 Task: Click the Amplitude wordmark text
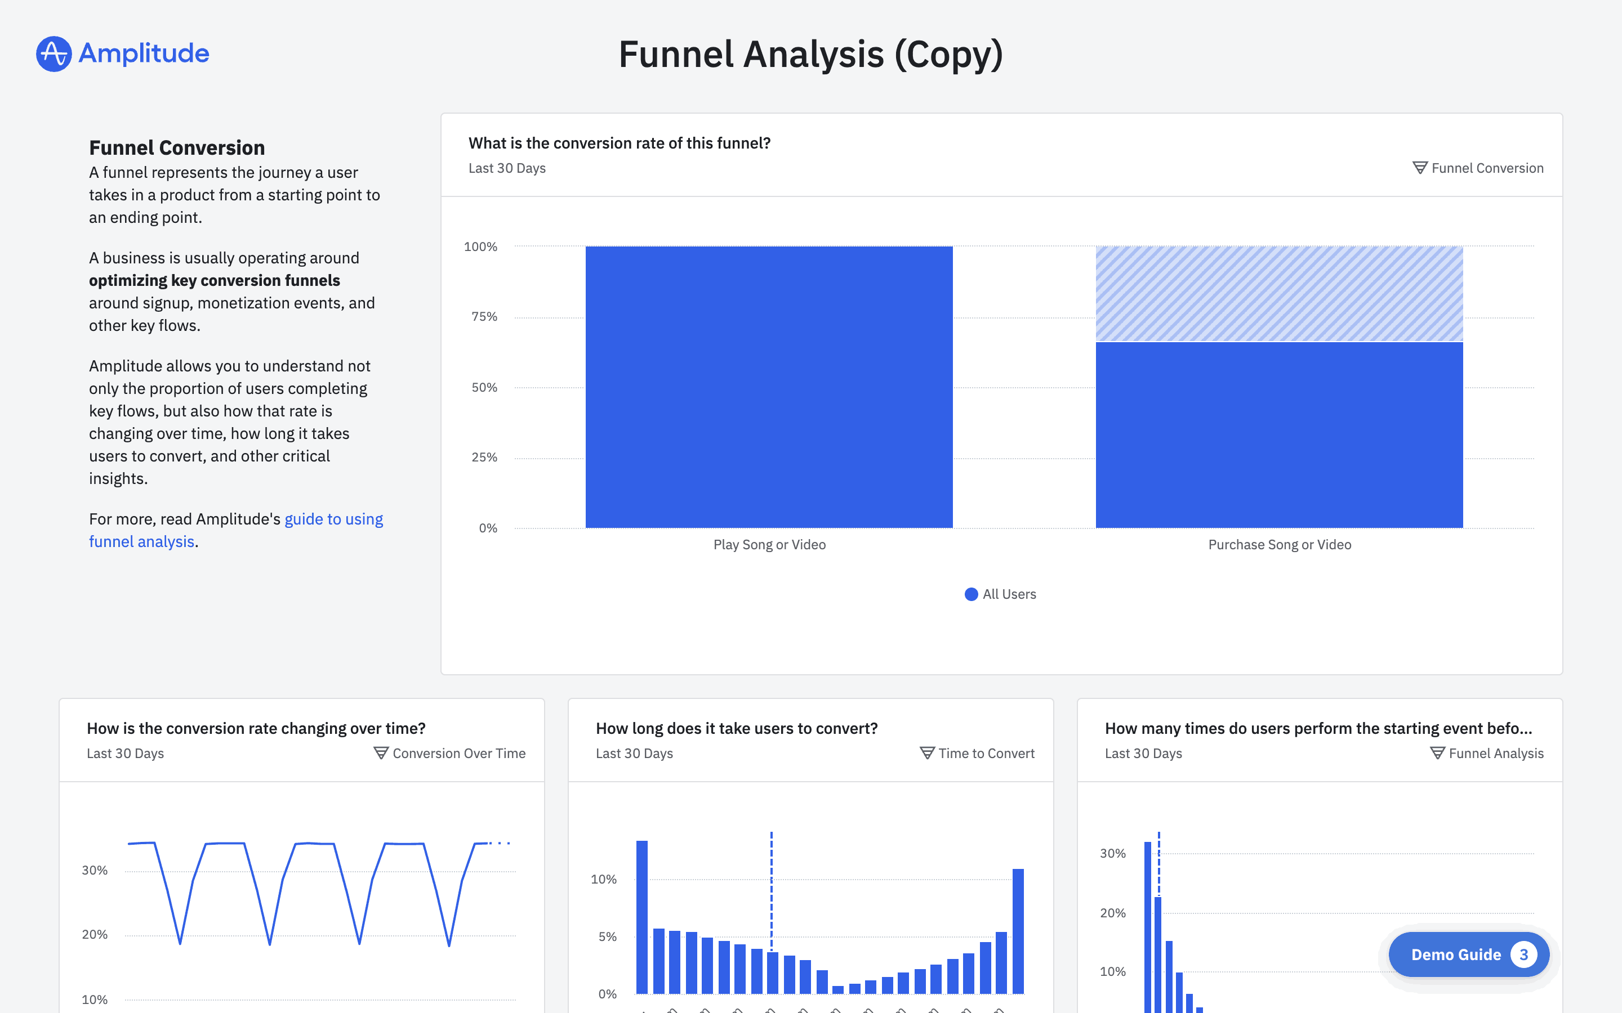[144, 53]
